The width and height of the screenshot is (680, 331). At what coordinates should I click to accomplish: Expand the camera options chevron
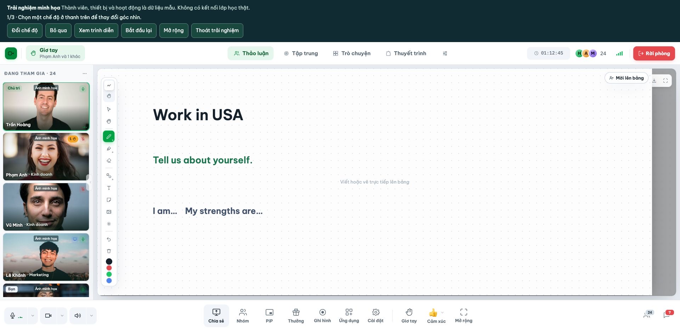(62, 316)
